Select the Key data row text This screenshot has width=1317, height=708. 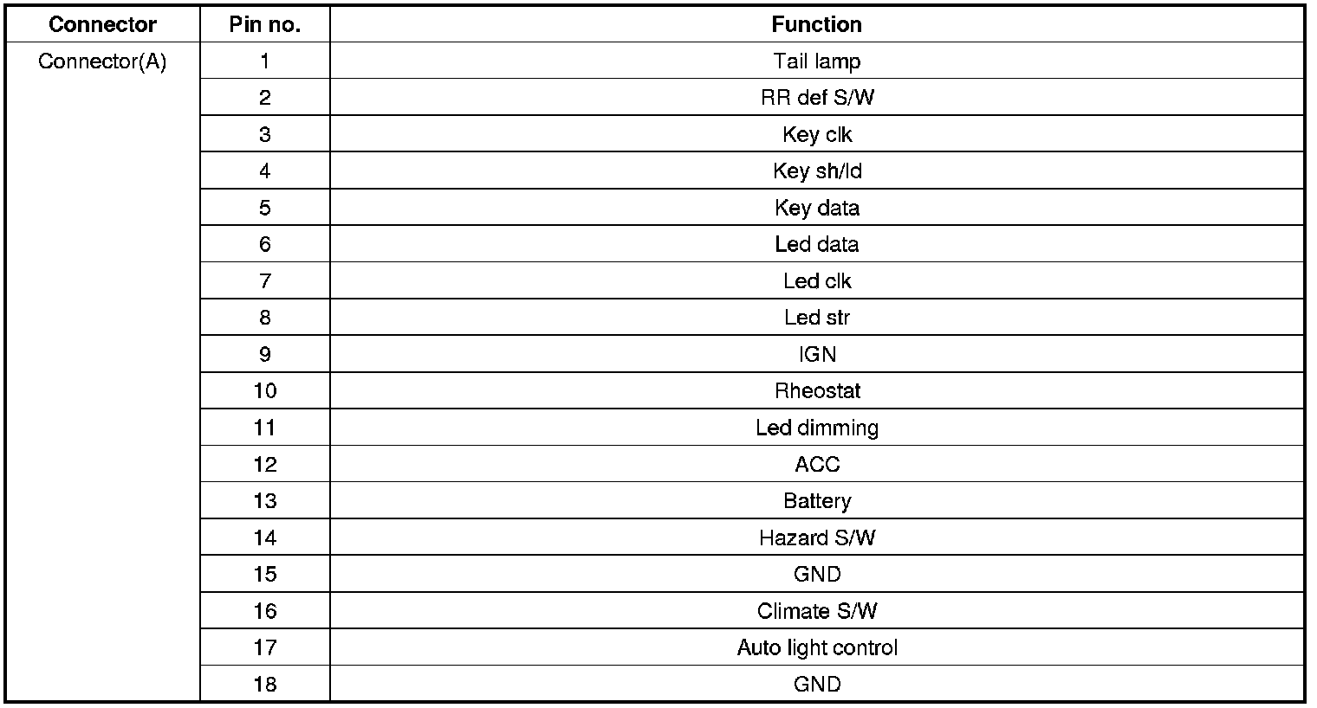816,208
